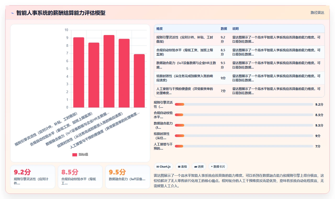Select the 表格 tag button
This screenshot has width=335, height=199.
(x=182, y=167)
